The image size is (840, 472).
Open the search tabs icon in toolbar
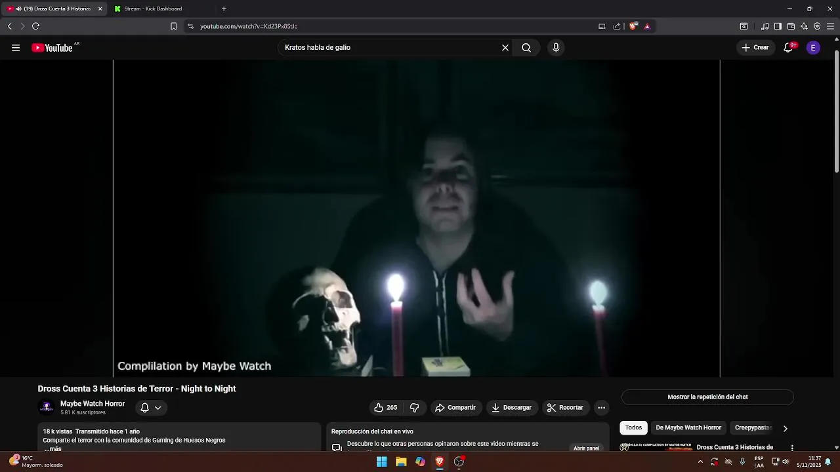(744, 26)
